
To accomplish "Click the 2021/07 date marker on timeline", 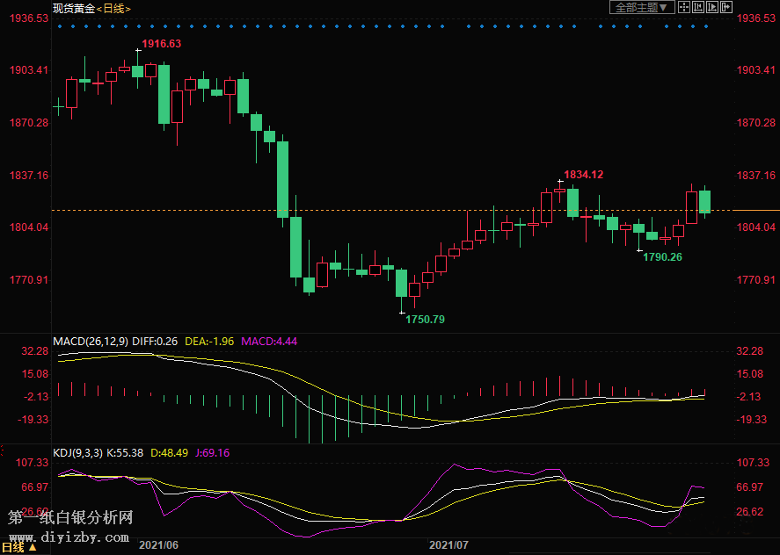I will [448, 545].
